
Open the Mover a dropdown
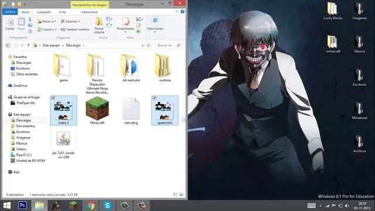[47, 21]
